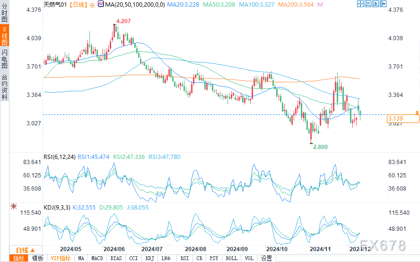This screenshot has height=262, width=420.
Task: Click the MA(20,50,100,200,0,0) parameter label
Action: pos(135,5)
